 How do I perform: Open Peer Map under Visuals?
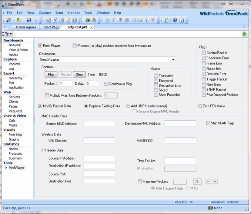pyautogui.click(x=16, y=135)
